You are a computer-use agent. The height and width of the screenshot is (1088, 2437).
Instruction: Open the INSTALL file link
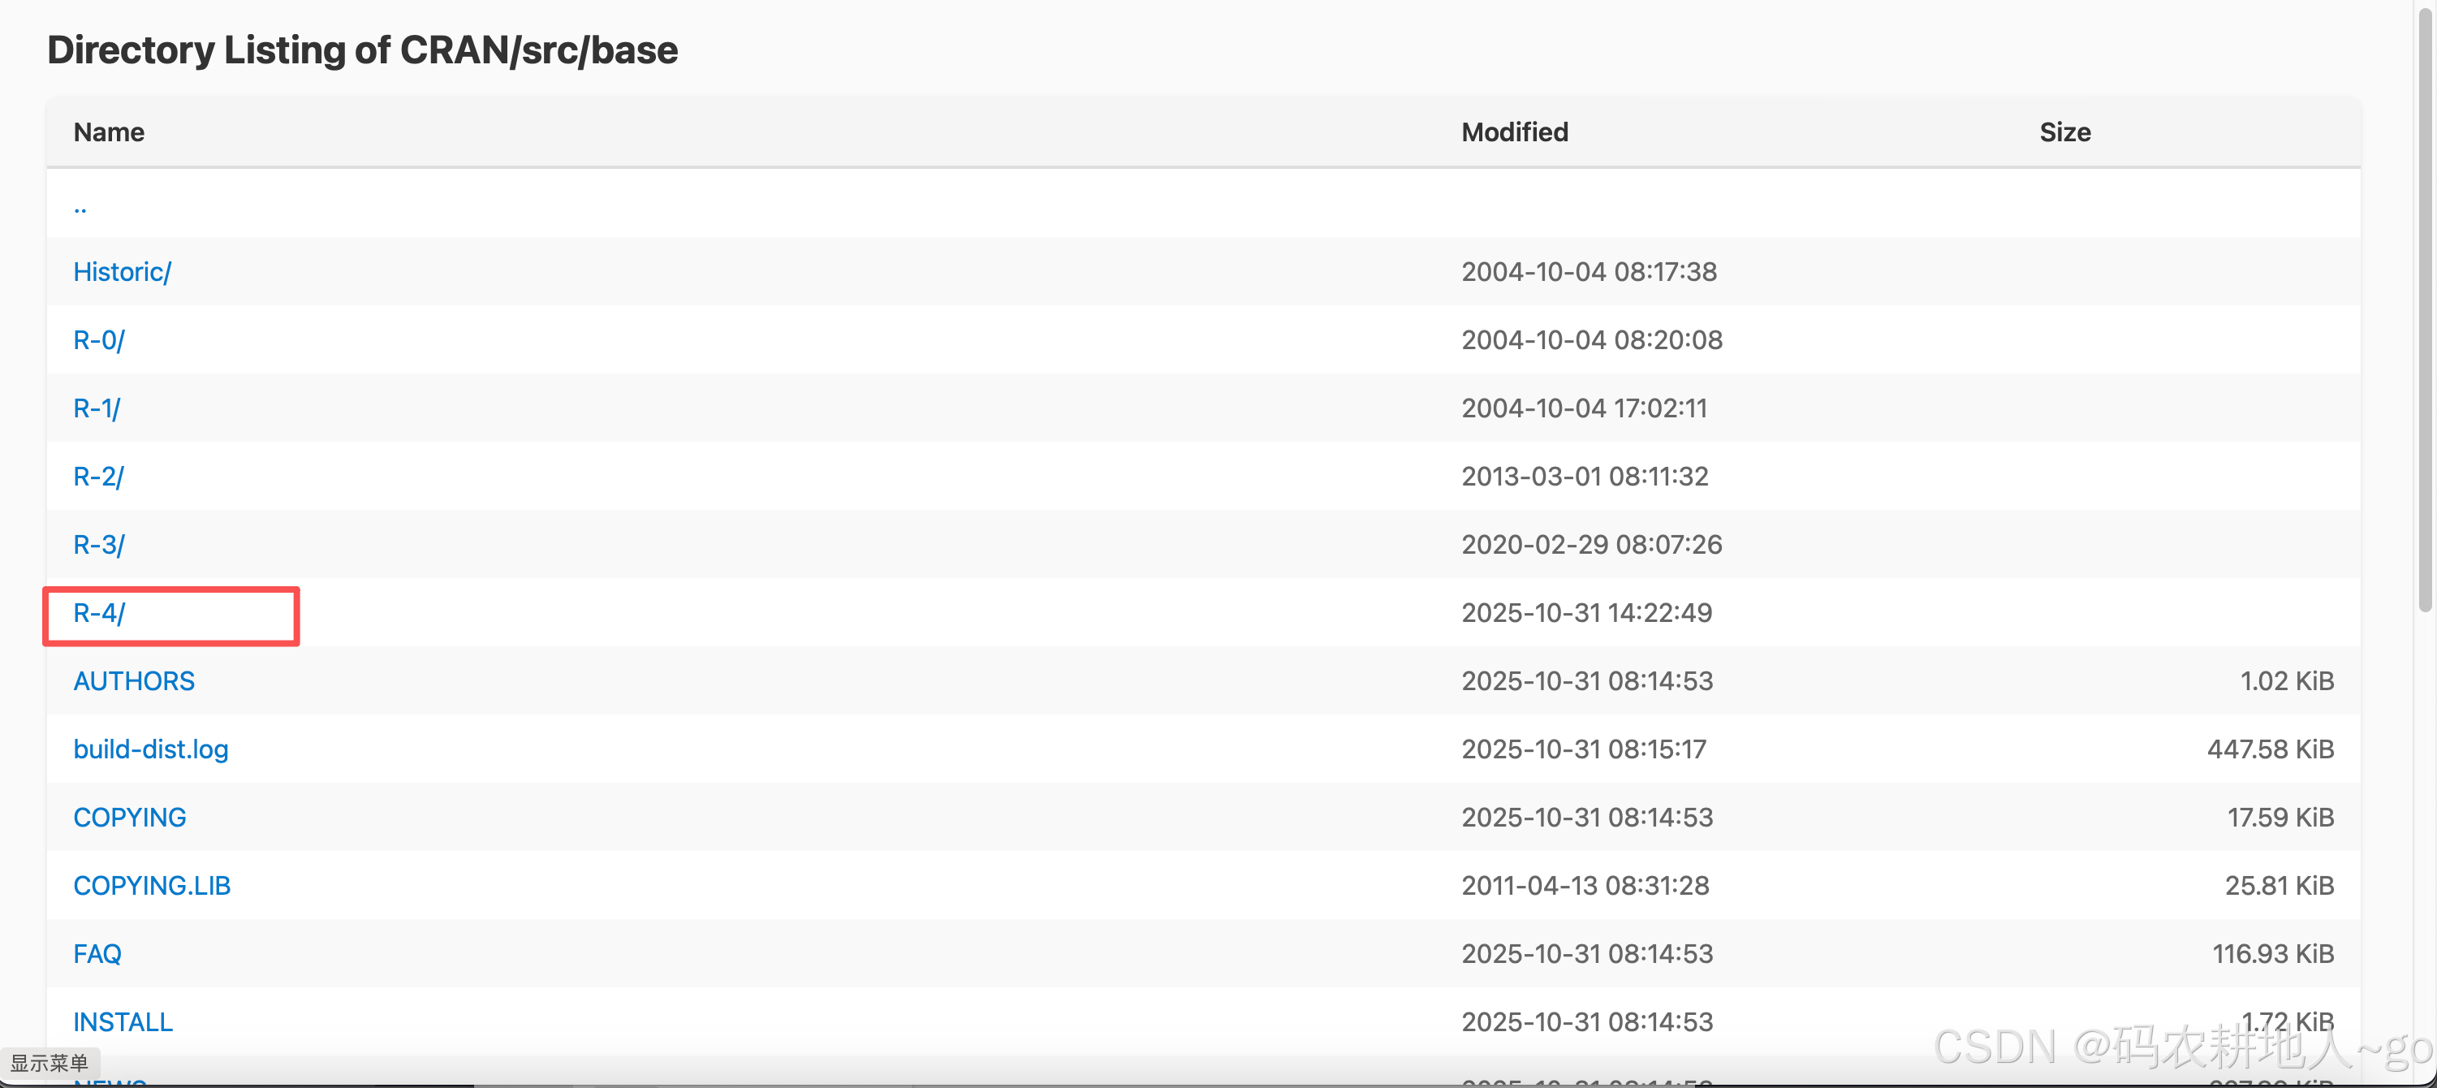point(123,1021)
